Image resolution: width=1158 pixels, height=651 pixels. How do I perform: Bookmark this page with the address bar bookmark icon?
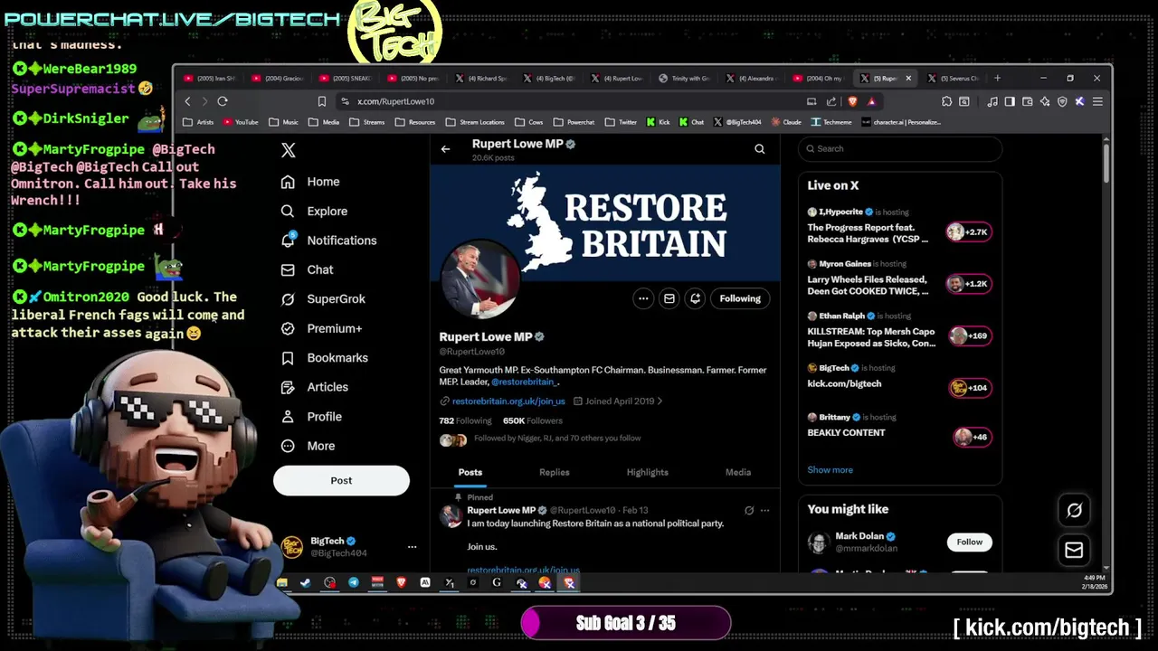[321, 101]
